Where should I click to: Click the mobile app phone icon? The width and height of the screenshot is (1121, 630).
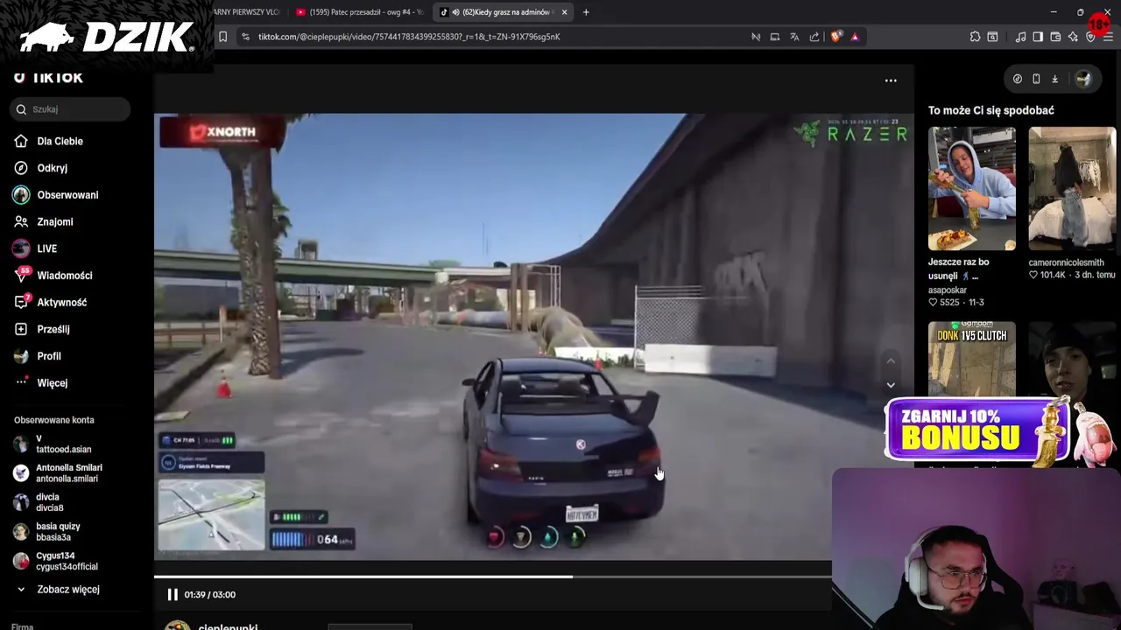point(1036,79)
